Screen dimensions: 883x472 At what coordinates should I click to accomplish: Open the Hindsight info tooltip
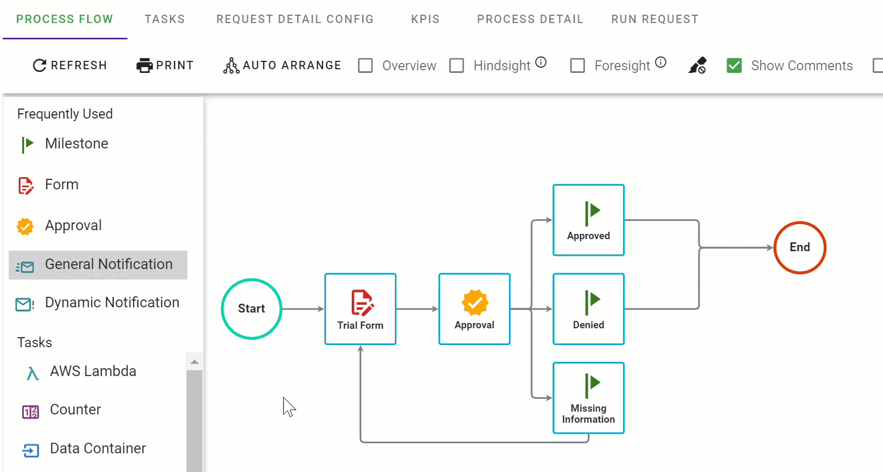point(542,61)
